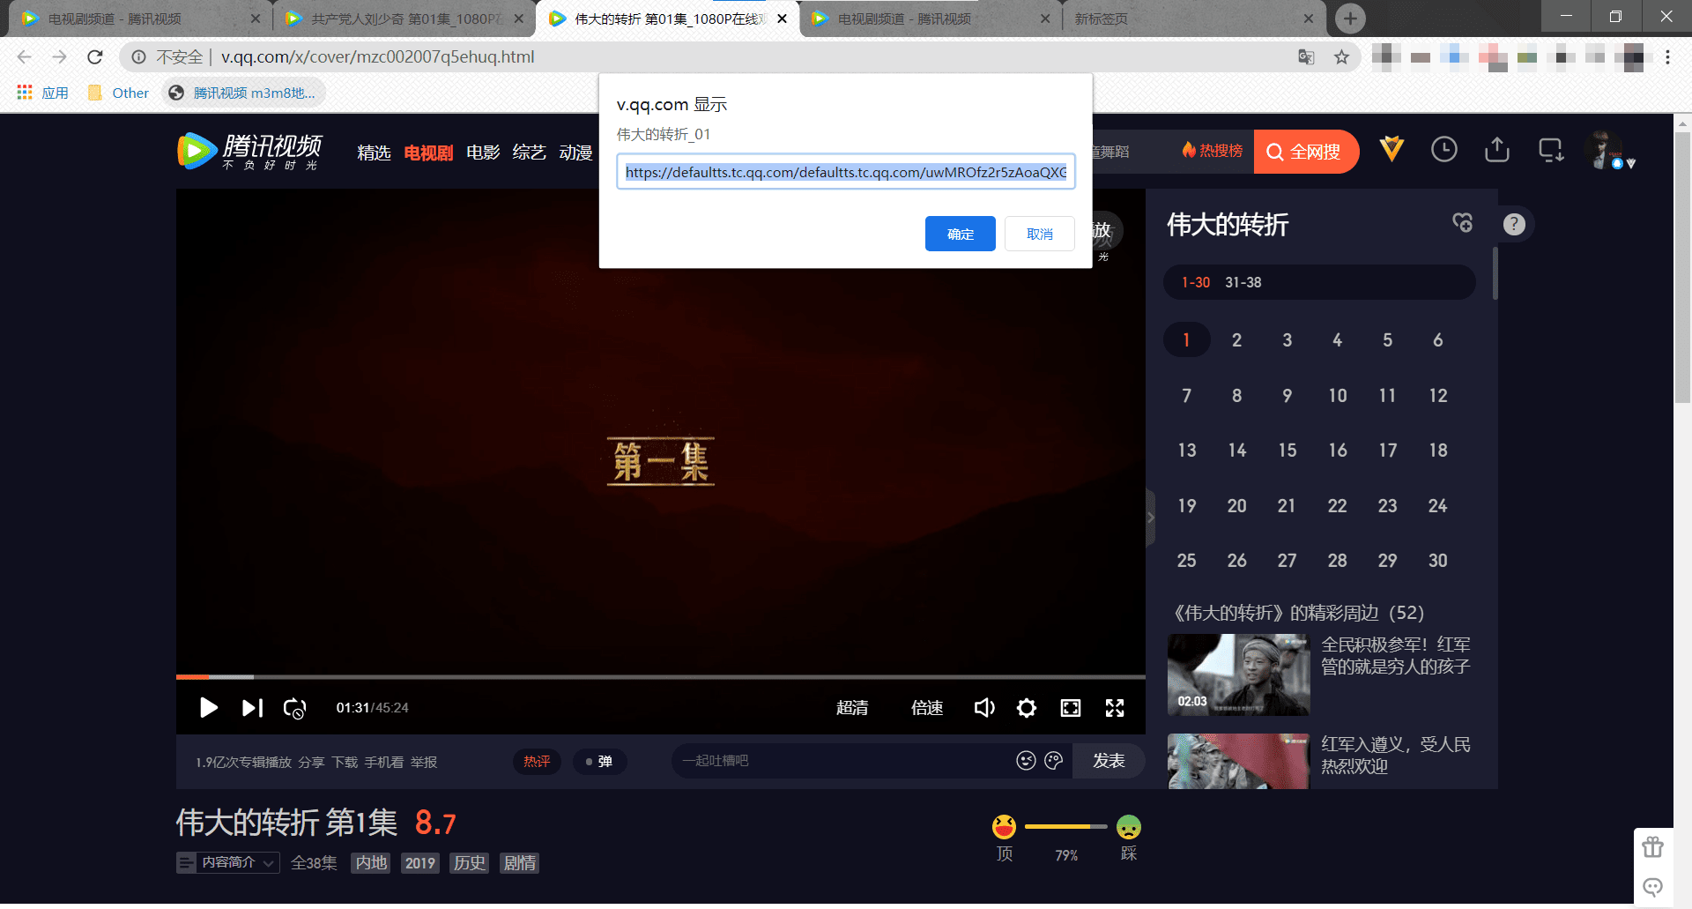Select 精选 navigation item
This screenshot has height=909, width=1692.
(x=374, y=153)
